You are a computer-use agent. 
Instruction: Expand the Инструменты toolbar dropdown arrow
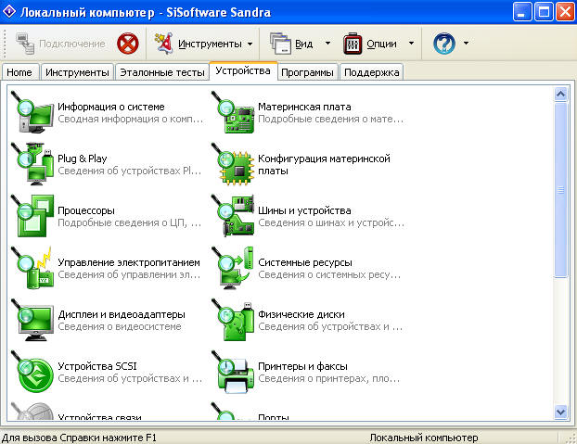pos(250,44)
